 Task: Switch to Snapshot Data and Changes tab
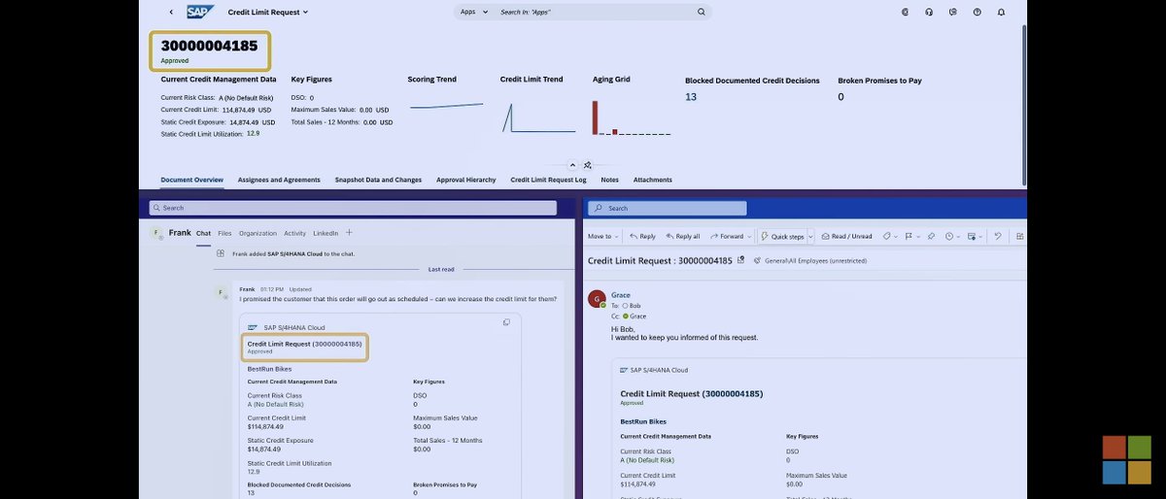378,180
